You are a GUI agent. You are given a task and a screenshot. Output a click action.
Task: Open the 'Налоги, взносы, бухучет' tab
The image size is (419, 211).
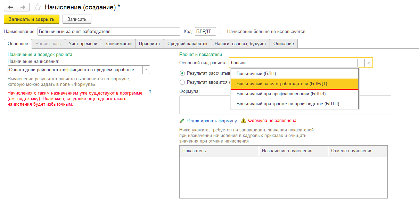pos(240,44)
